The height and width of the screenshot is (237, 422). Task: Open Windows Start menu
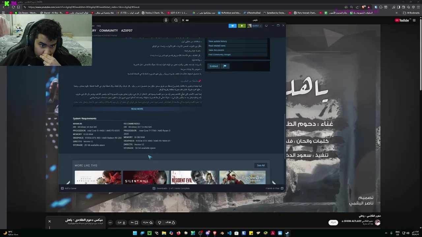tap(135, 233)
